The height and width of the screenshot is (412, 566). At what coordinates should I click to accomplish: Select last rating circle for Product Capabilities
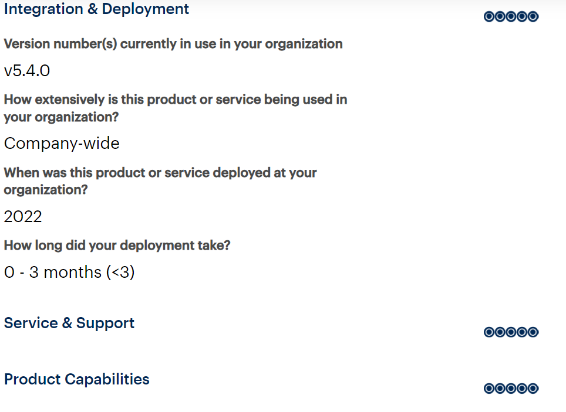click(x=533, y=388)
